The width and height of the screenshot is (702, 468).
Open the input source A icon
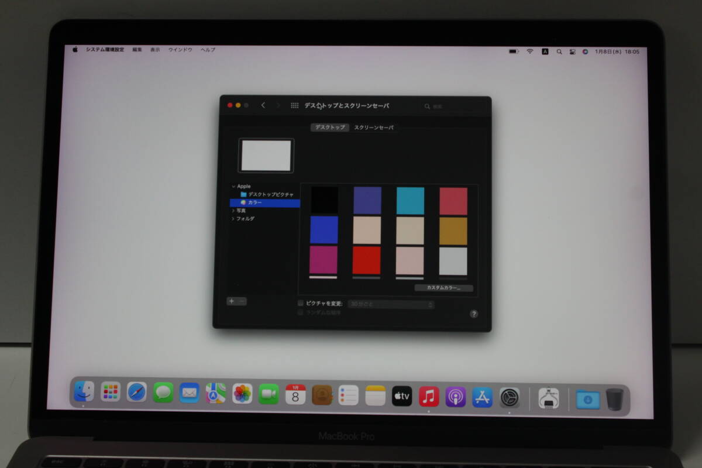click(x=545, y=51)
